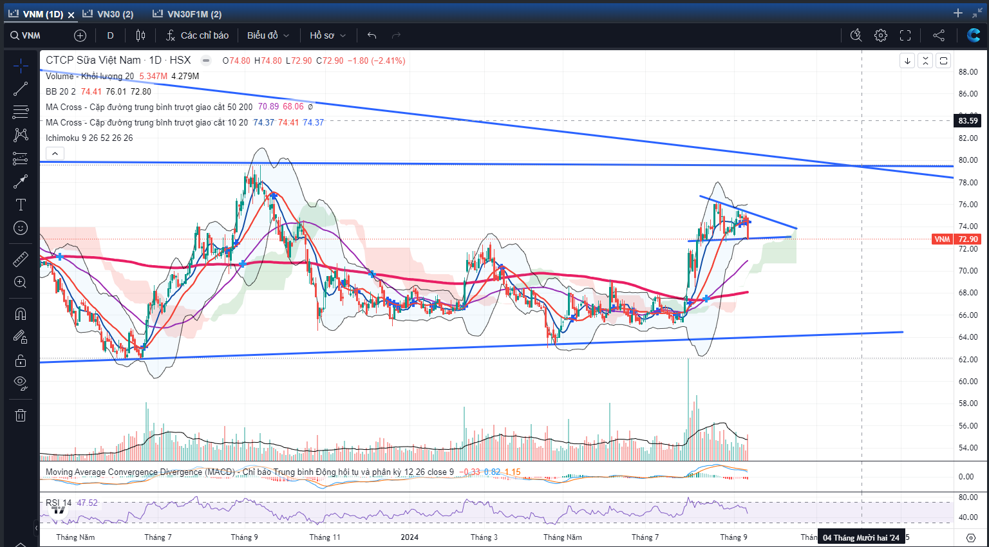The height and width of the screenshot is (547, 989).
Task: Add a new chart tab
Action: [x=958, y=13]
